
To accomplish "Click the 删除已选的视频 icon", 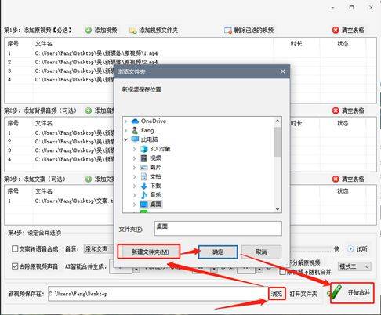I will pos(228,31).
